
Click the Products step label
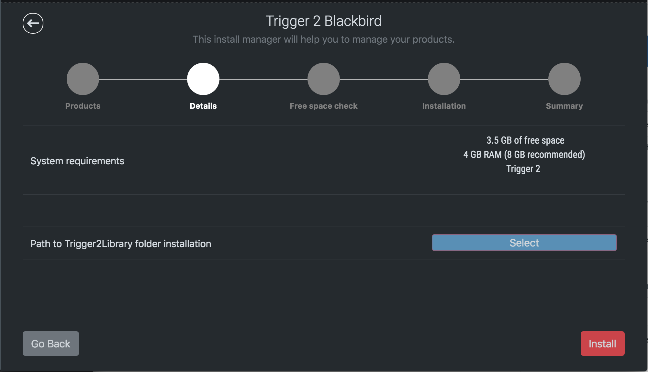click(83, 106)
